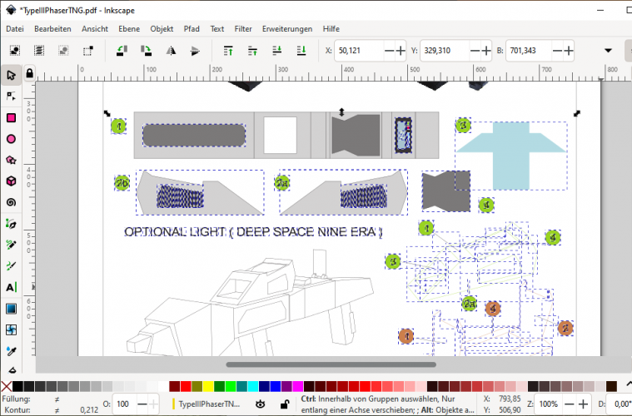Click the X coordinate input field
The height and width of the screenshot is (416, 632).
[360, 51]
